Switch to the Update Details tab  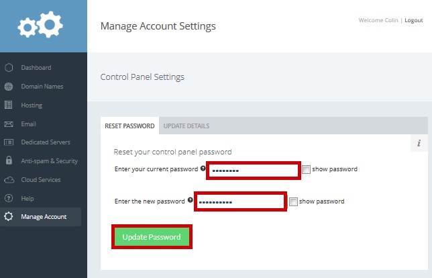tap(186, 126)
